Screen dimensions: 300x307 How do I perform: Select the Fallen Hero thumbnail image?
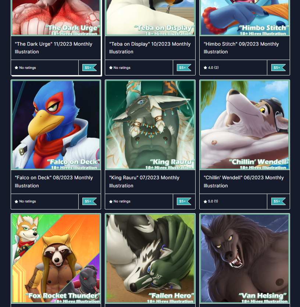coord(150,259)
